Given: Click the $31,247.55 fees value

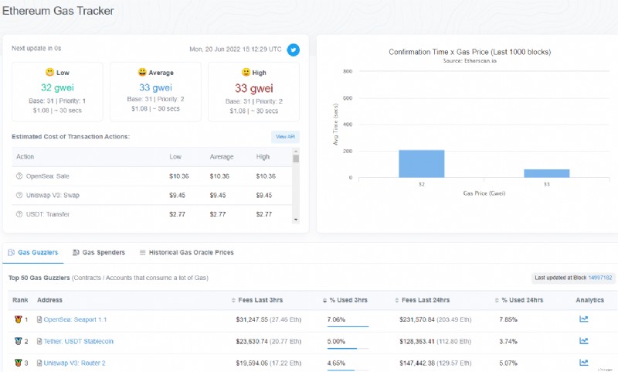Looking at the screenshot, I should click(x=252, y=319).
